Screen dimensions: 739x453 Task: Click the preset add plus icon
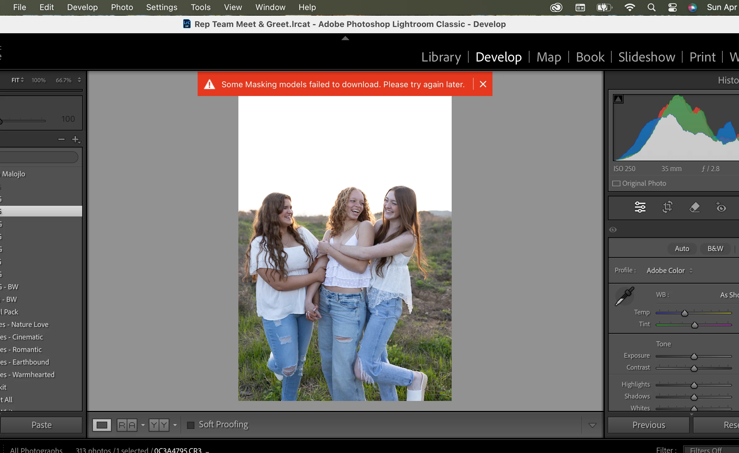click(76, 139)
